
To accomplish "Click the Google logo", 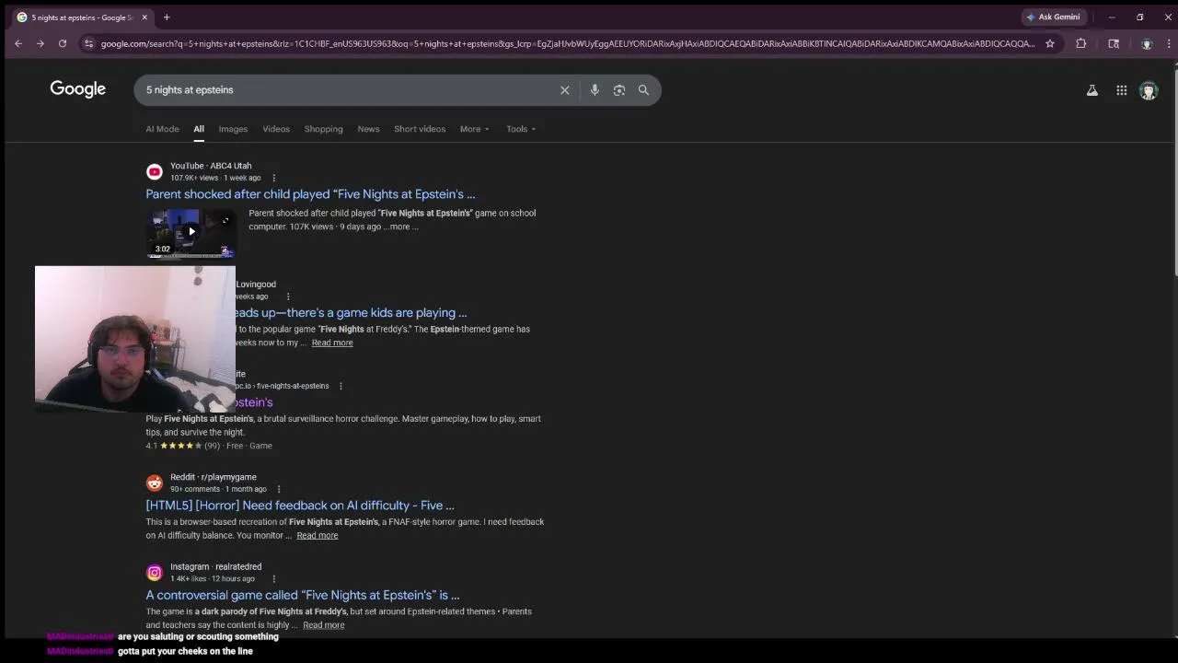I will click(78, 89).
